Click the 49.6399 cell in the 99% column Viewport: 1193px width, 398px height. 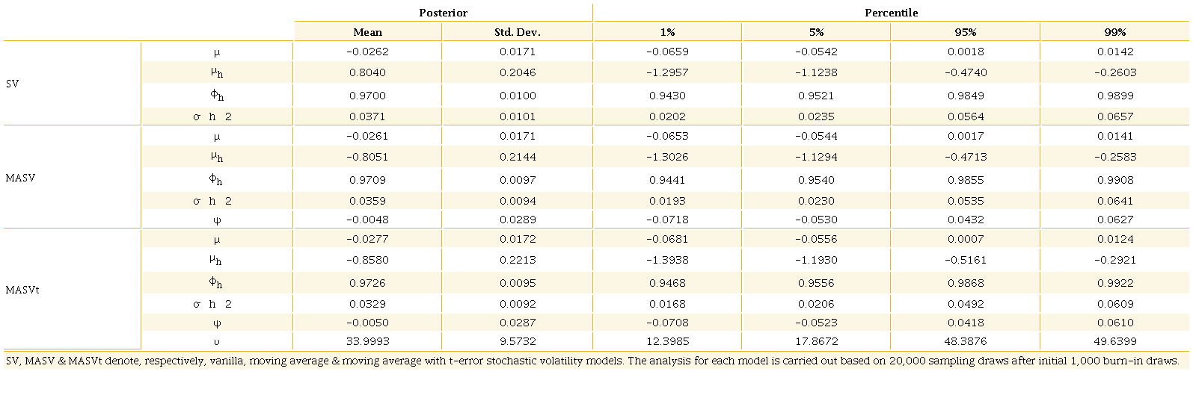(x=1114, y=341)
